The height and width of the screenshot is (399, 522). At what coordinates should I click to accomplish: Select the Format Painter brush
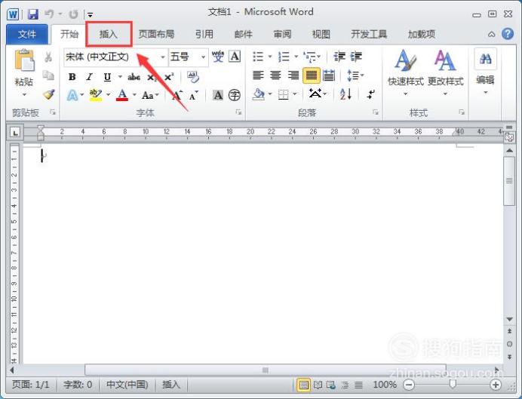(x=48, y=94)
